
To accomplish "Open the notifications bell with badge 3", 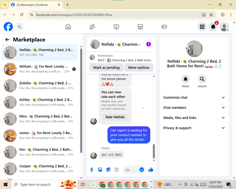I will [x=213, y=27].
